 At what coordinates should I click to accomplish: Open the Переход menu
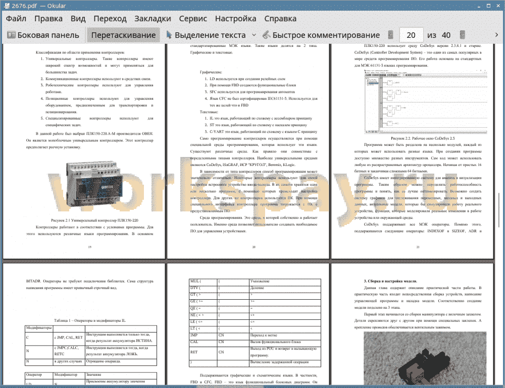click(110, 19)
